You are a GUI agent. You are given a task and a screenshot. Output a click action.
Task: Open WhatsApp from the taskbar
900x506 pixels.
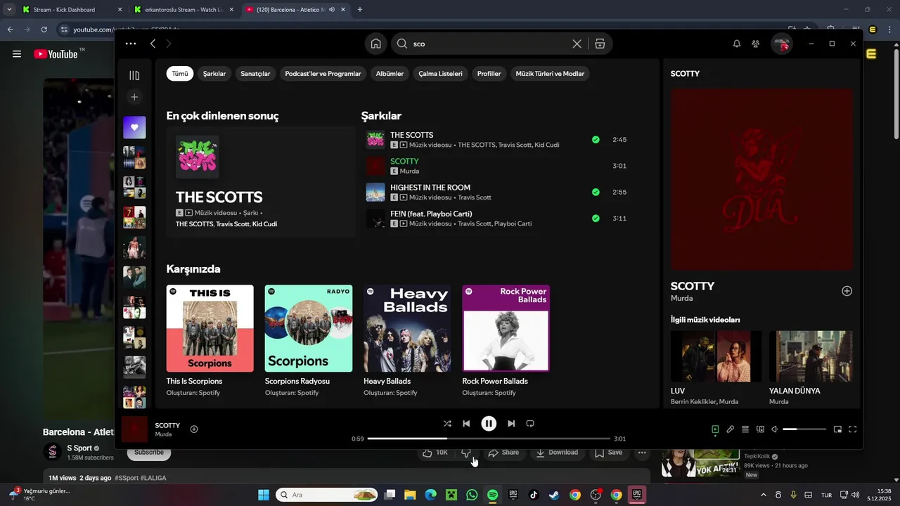[x=472, y=495]
